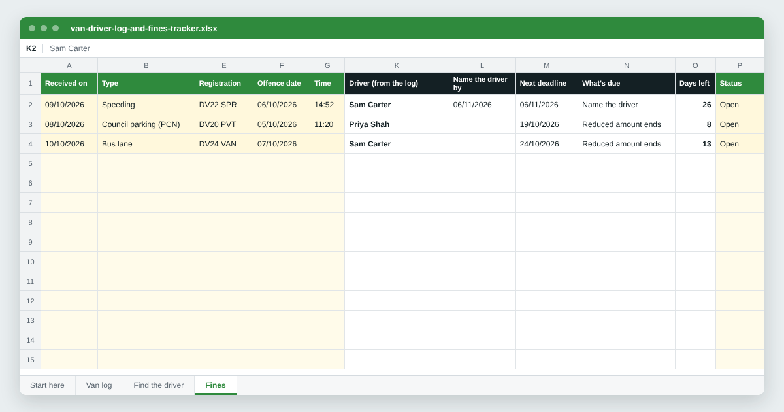This screenshot has width=784, height=412.
Task: Select the 19/10/2026 deadline cell
Action: (547, 124)
